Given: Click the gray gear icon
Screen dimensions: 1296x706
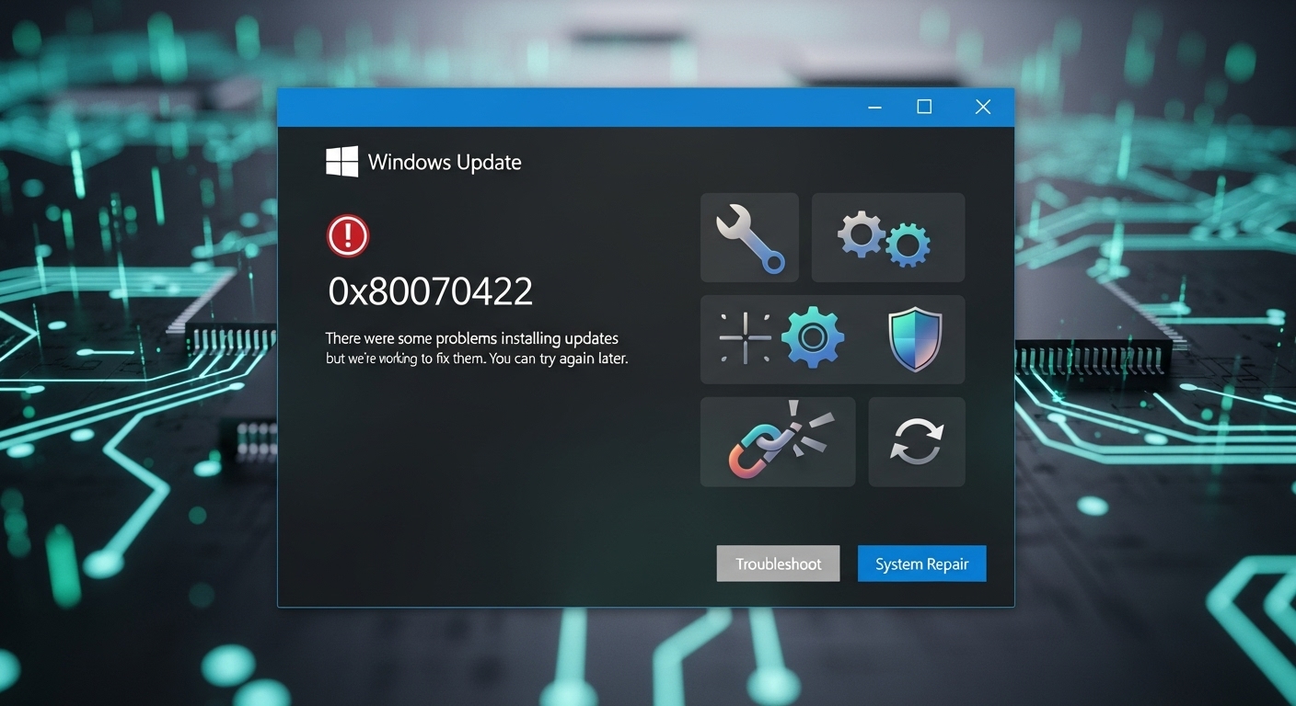Looking at the screenshot, I should point(861,234).
